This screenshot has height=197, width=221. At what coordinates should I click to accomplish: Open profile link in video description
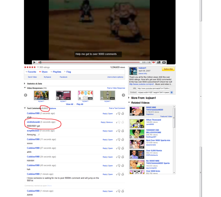142,84
